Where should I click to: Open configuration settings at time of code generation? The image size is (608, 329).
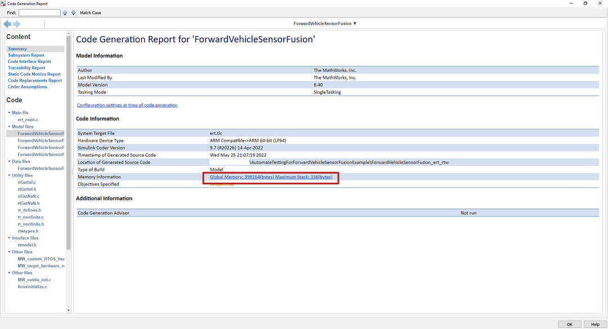pos(127,105)
